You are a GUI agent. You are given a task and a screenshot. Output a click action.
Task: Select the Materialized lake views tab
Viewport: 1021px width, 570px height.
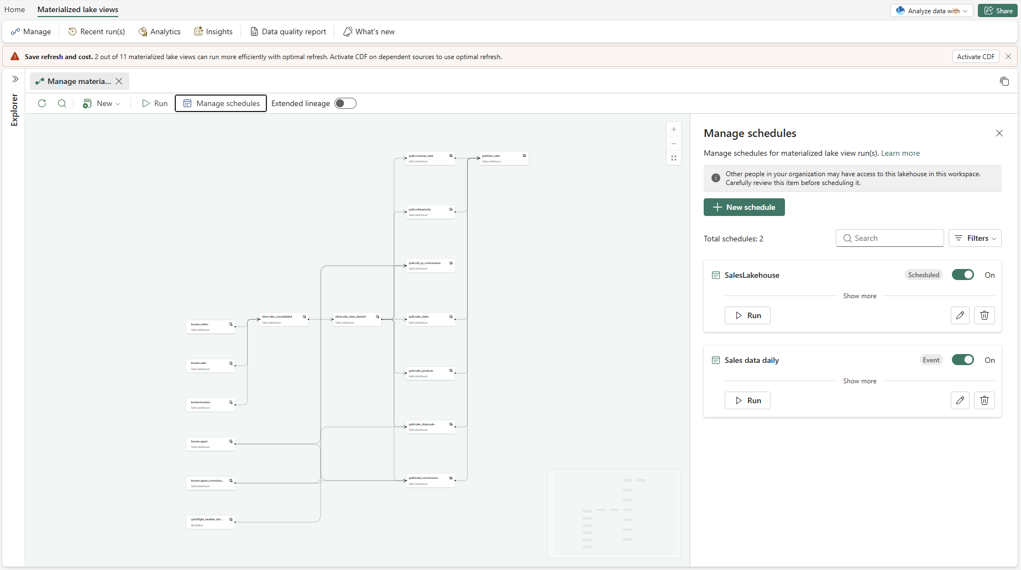(78, 9)
